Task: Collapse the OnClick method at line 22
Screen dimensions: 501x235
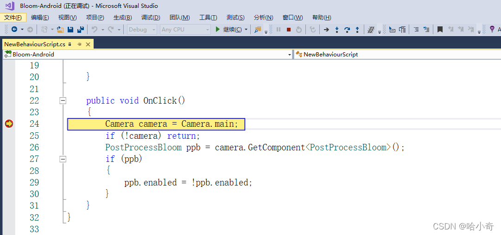Action: [x=63, y=101]
